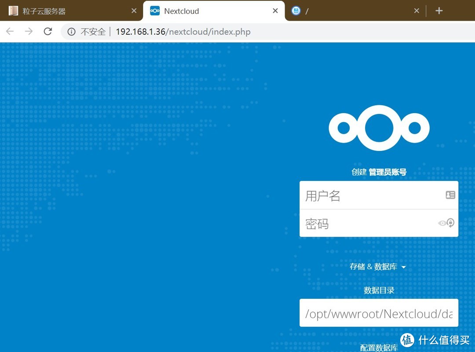Focus the 用户名 input field
This screenshot has width=475, height=352.
[379, 195]
